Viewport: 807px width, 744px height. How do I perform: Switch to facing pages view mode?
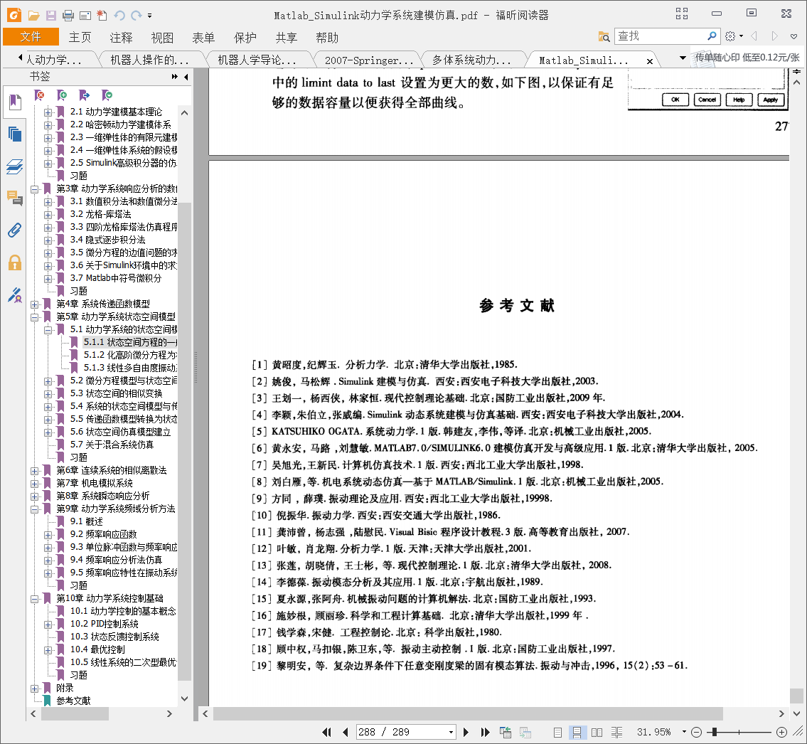597,732
